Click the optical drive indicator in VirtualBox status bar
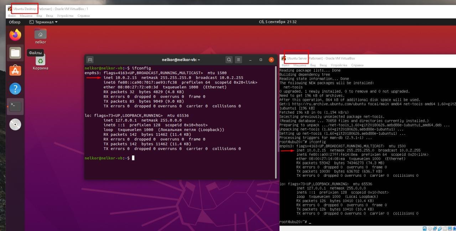 pos(430,229)
